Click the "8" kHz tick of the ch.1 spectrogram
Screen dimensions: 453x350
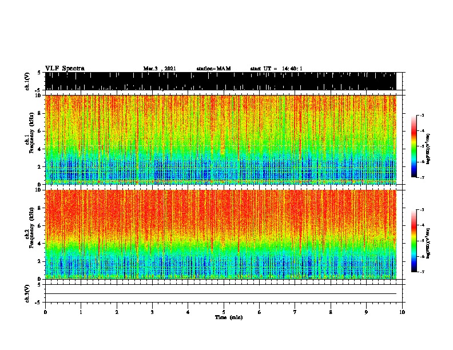pyautogui.click(x=39, y=113)
